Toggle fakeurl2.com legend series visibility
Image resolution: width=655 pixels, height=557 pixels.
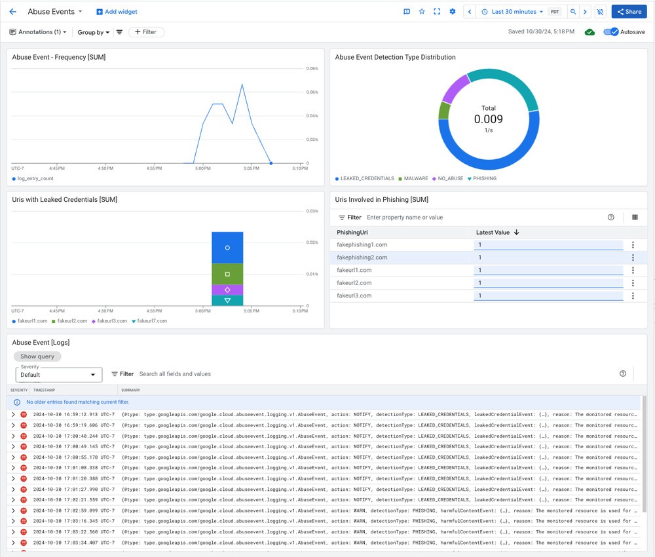click(x=71, y=321)
